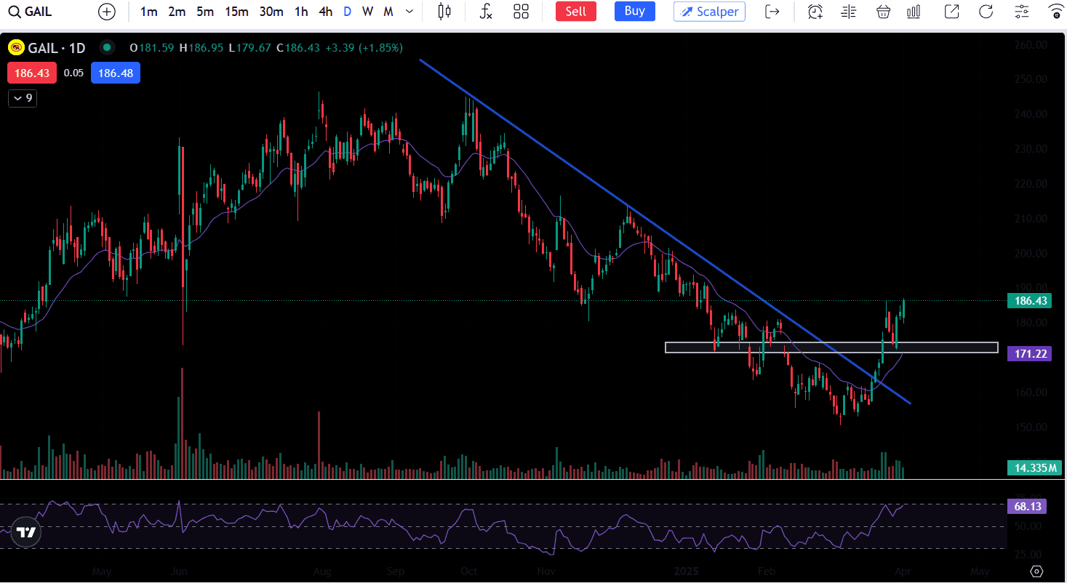Switch to the 15m timeframe

pos(236,12)
